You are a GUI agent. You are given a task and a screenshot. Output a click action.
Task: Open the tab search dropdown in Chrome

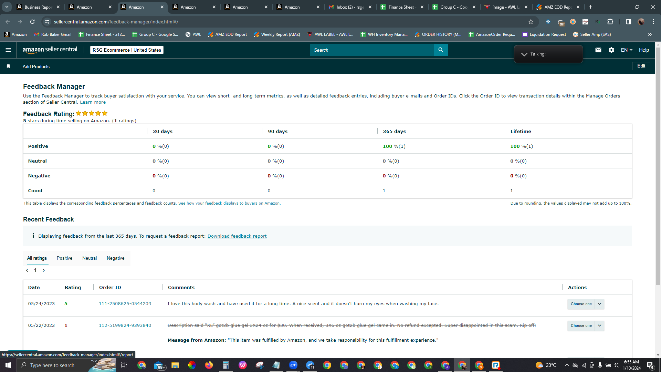click(7, 7)
